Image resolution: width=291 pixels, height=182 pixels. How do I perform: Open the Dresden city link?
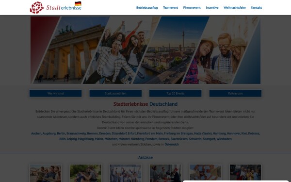[105, 133]
